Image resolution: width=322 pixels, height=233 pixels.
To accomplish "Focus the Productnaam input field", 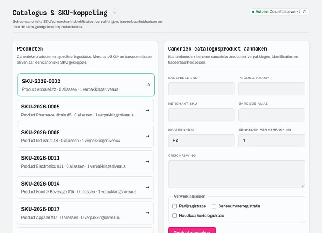I will click(272, 89).
